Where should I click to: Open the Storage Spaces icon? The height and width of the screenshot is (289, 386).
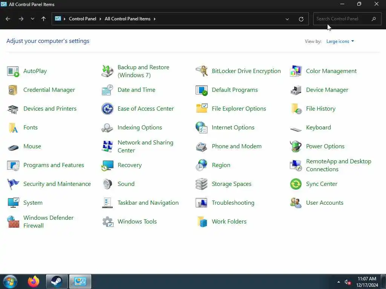click(202, 184)
